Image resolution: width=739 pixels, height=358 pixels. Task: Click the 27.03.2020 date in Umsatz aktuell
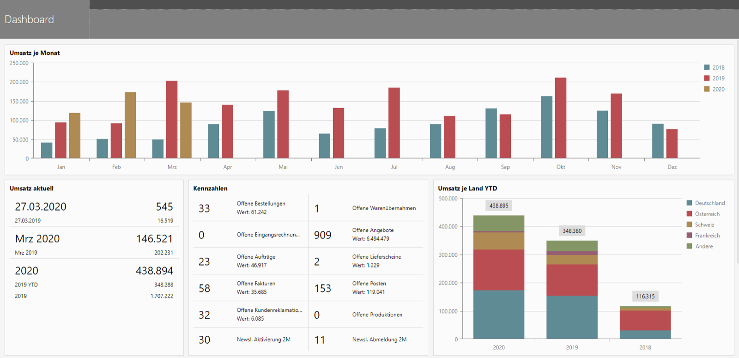tap(41, 206)
